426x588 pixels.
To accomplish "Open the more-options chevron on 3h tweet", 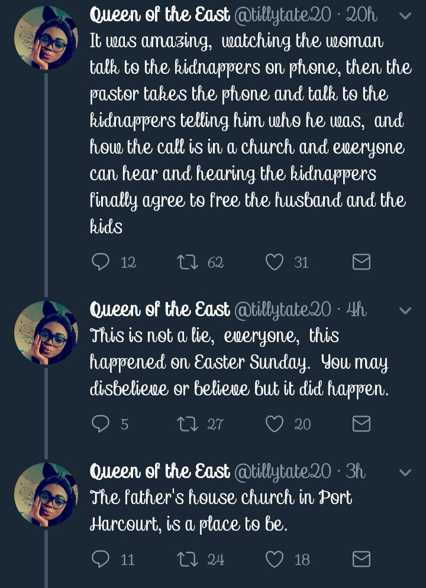I will [x=405, y=472].
